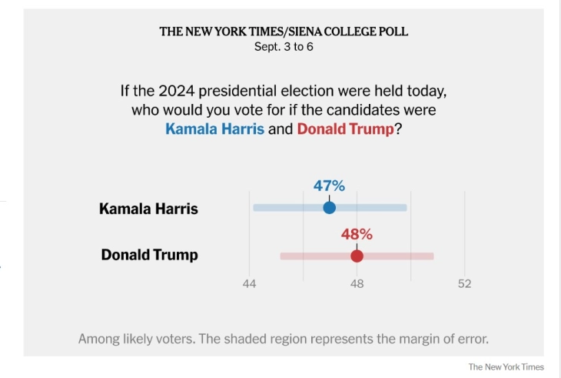
Task: Select the blue 47% value label
Action: pos(329,186)
